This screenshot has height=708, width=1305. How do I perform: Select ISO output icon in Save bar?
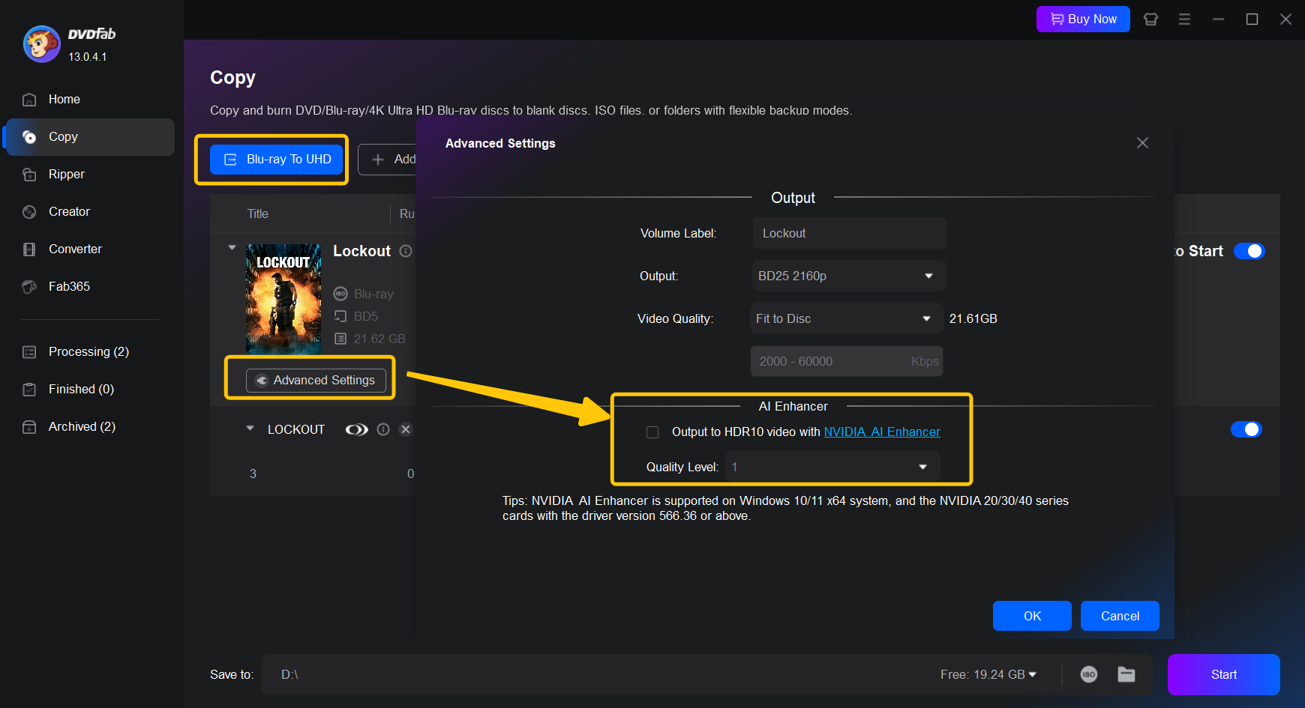[x=1089, y=674]
